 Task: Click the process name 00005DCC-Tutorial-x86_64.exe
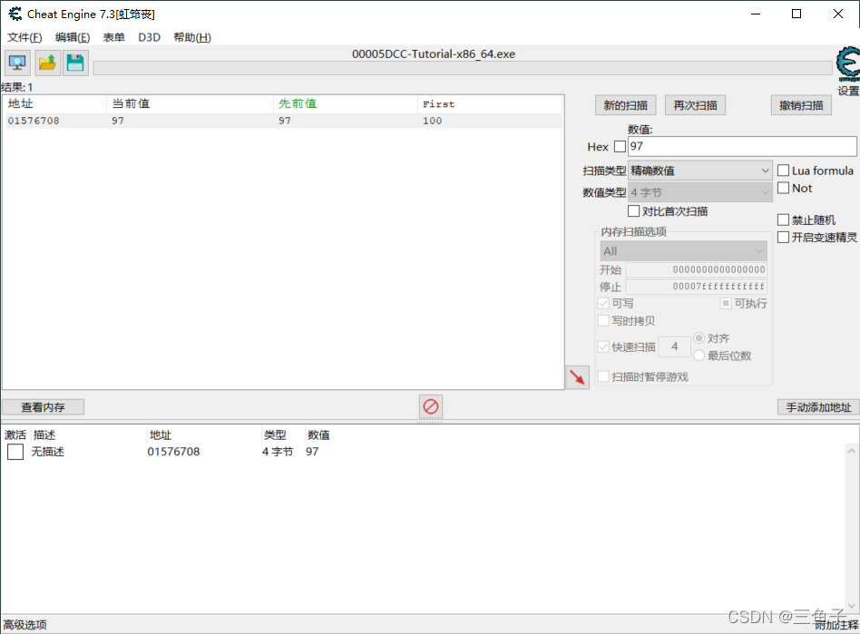[x=434, y=54]
